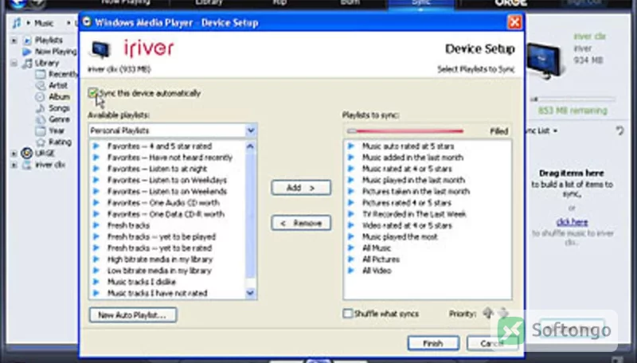Click the iriver device icon in dialog header

click(x=100, y=50)
